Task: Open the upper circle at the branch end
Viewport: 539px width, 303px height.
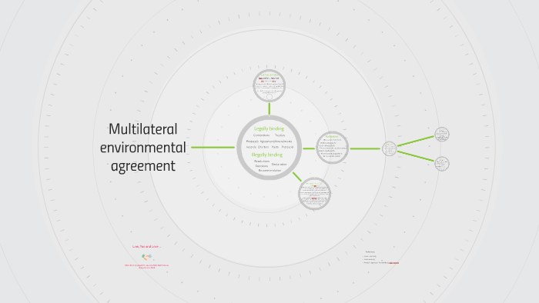Action: tap(442, 134)
